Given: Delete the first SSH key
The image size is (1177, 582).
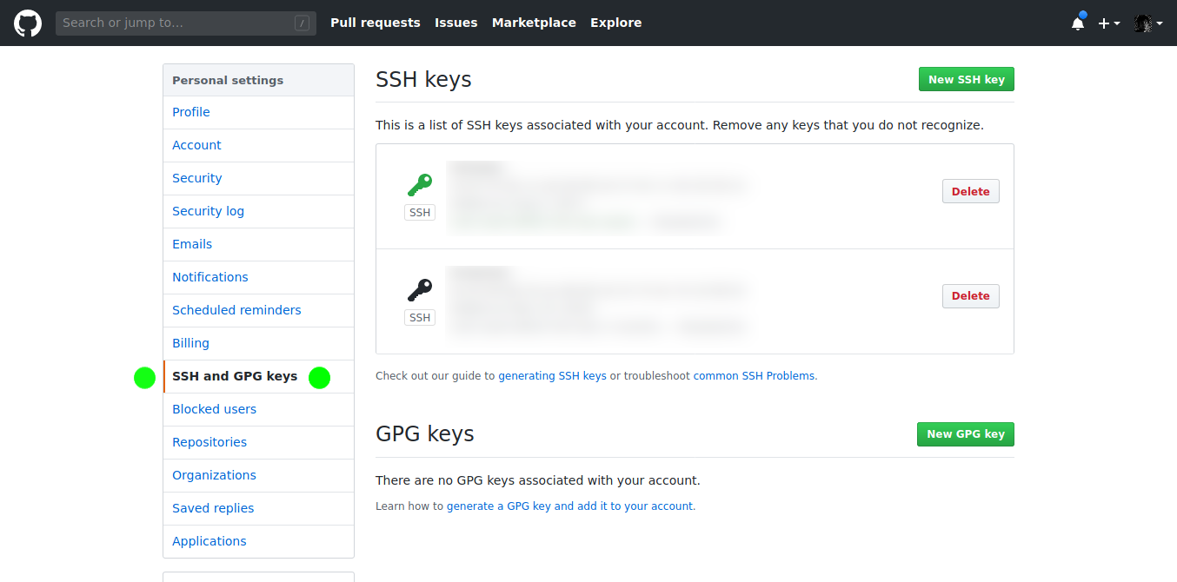Looking at the screenshot, I should pyautogui.click(x=970, y=191).
